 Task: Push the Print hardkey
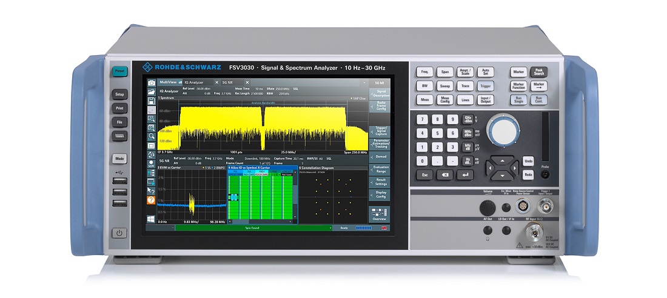[120, 108]
